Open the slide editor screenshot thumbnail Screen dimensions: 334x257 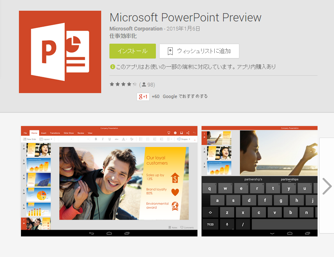point(109,181)
